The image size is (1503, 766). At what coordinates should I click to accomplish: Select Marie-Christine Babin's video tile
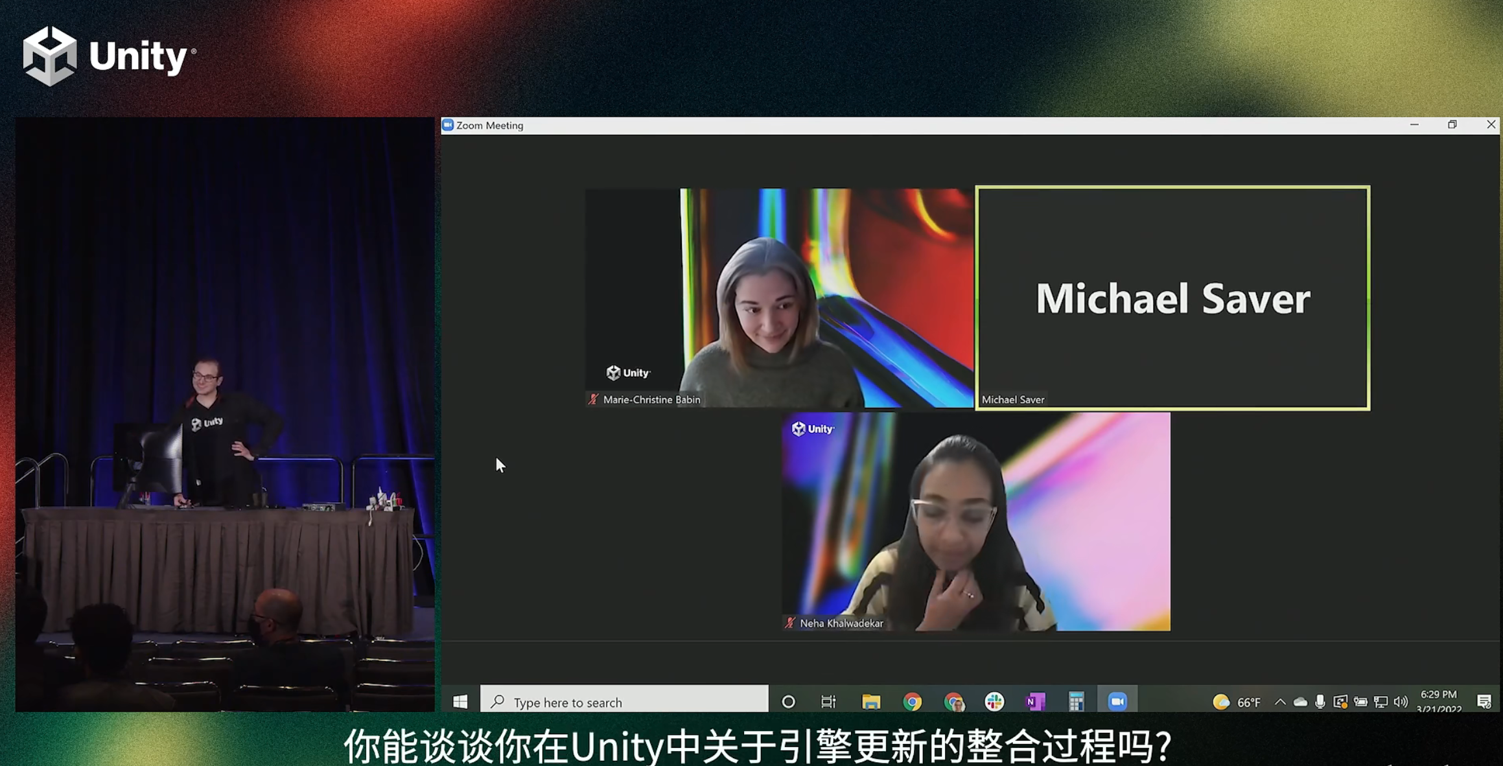click(779, 298)
